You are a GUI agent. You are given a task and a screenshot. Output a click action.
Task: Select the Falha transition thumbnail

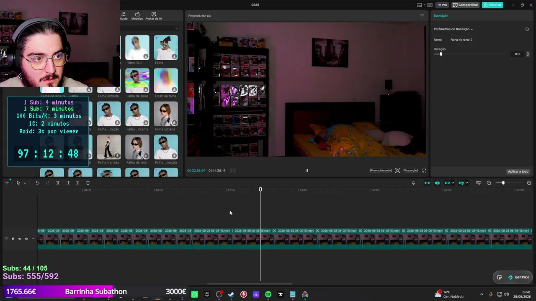pos(165,47)
